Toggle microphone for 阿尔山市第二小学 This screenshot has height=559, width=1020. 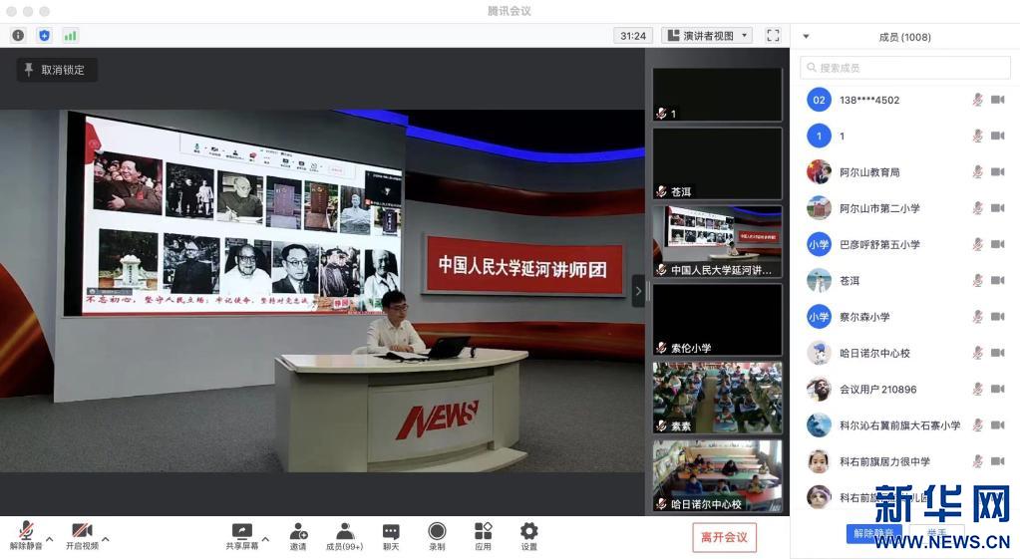click(977, 208)
